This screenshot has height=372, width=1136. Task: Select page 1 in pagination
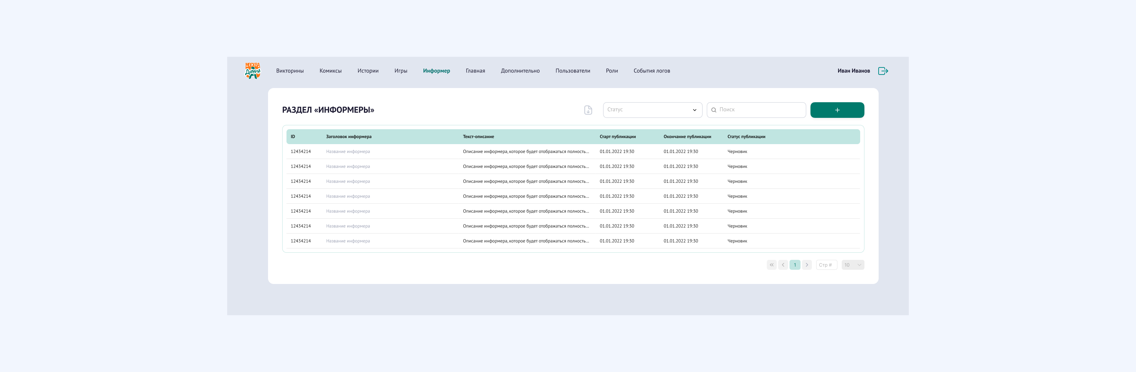point(795,265)
